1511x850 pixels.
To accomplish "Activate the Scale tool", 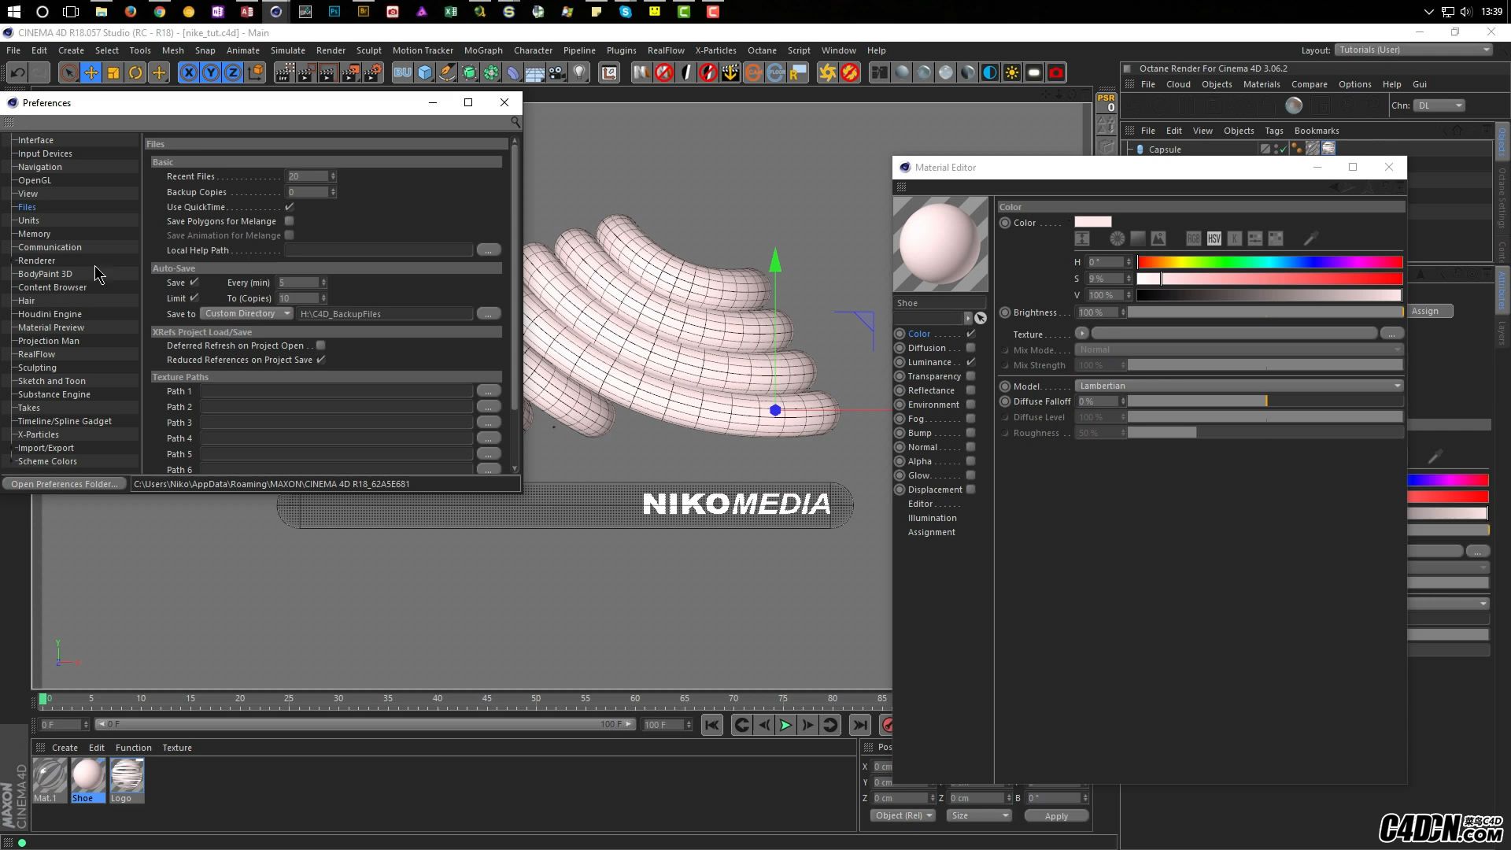I will [x=113, y=72].
